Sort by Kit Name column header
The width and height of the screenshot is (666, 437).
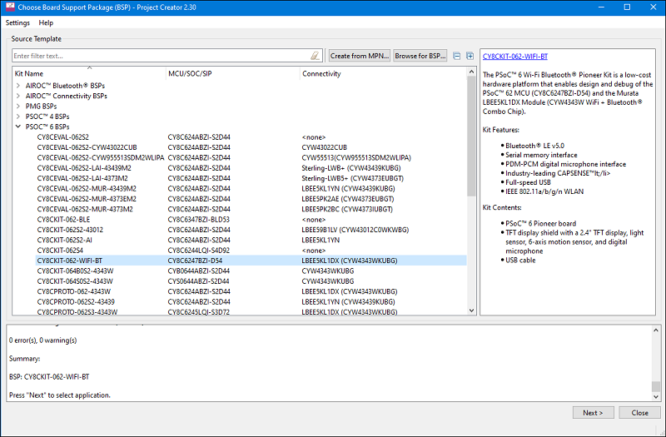click(x=89, y=73)
